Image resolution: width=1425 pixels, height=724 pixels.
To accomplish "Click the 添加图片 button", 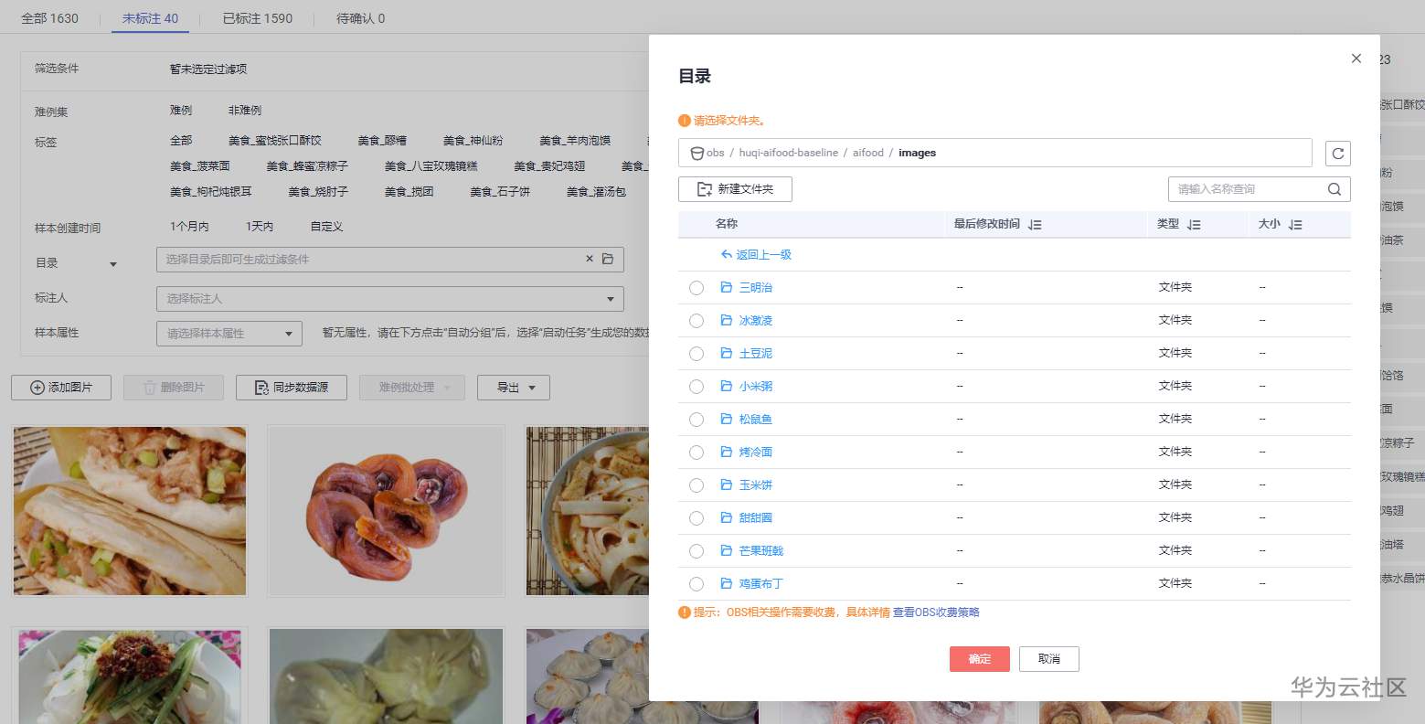I will (61, 388).
